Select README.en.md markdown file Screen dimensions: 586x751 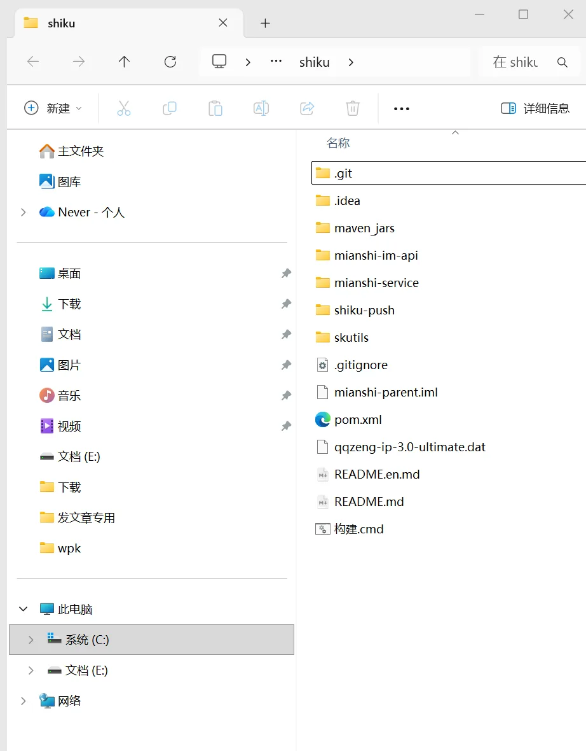click(x=368, y=474)
